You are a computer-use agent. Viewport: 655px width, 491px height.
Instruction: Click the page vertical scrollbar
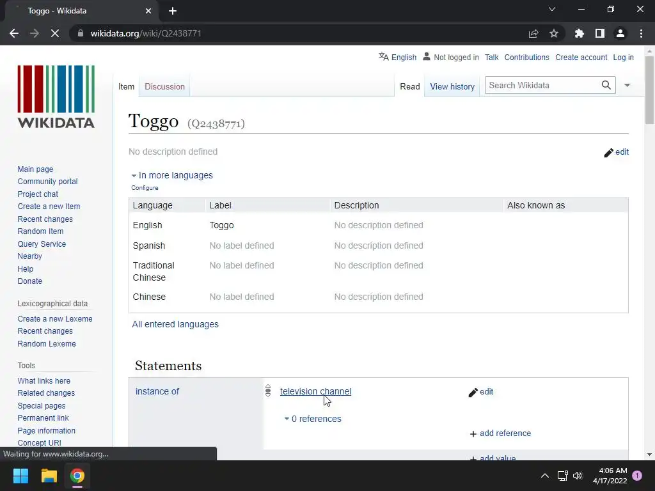(649, 90)
